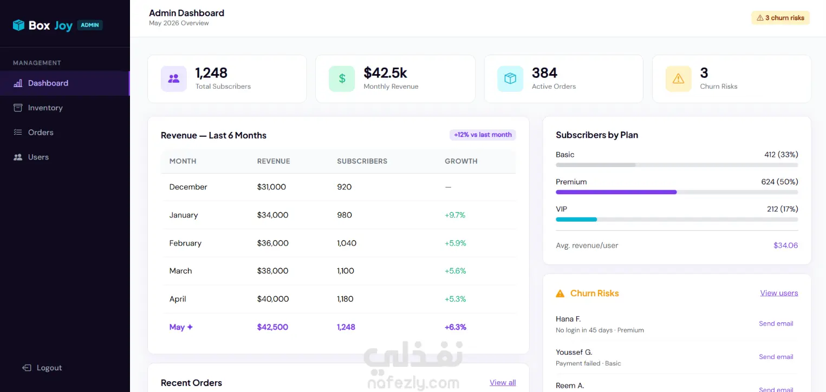Click the 3 churn risks badge in header

click(781, 18)
